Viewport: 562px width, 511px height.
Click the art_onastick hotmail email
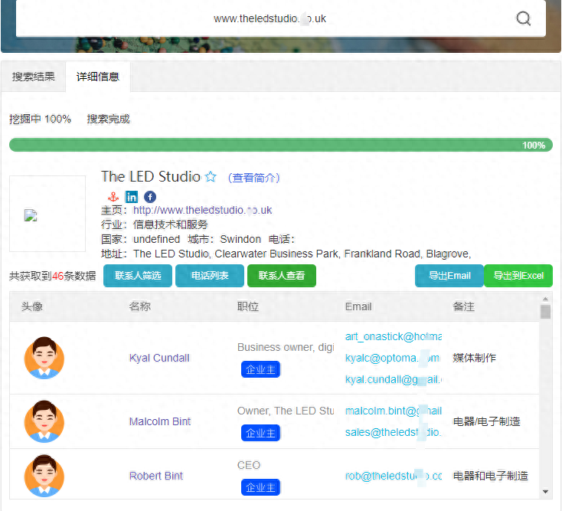[394, 337]
